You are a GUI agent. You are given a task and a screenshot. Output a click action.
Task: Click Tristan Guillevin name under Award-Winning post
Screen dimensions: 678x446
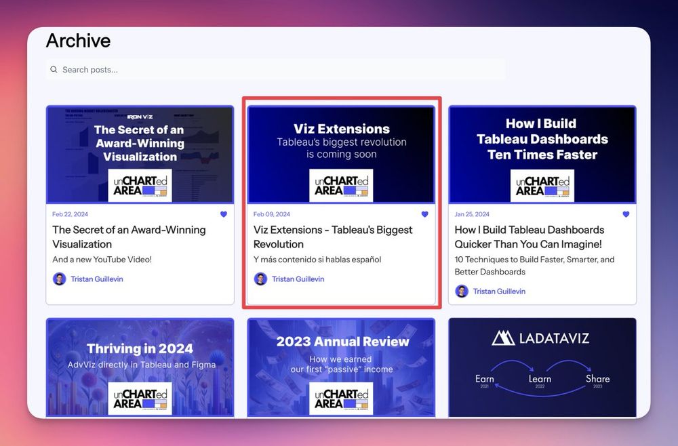point(97,279)
